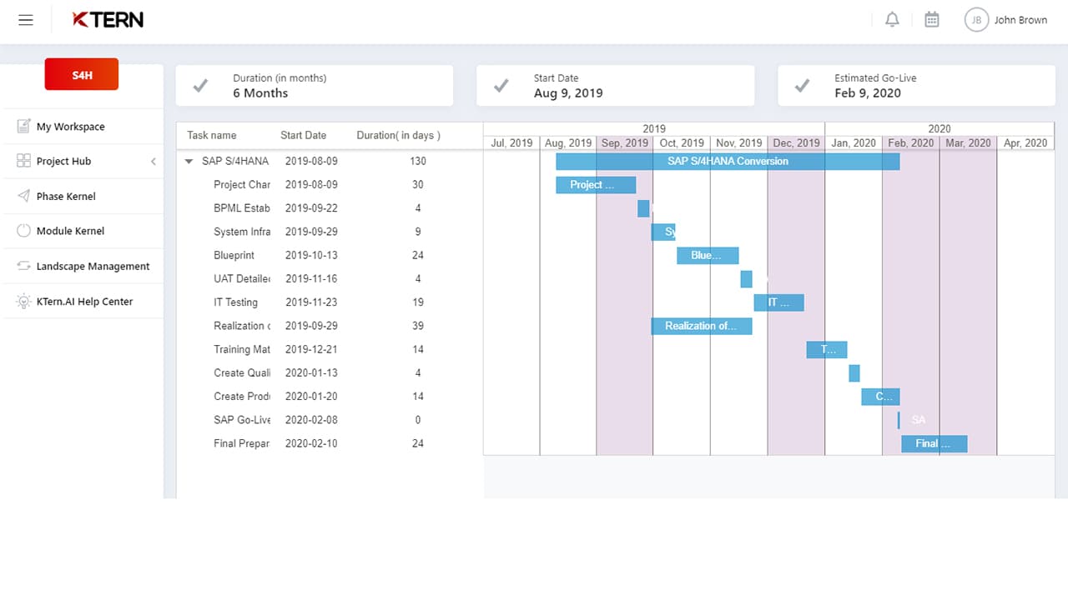
Task: Click the checkmark on Duration card
Action: 200,86
